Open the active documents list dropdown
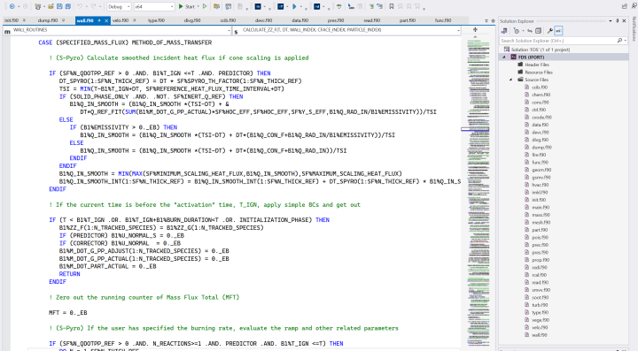This screenshot has width=638, height=351. 486,20
